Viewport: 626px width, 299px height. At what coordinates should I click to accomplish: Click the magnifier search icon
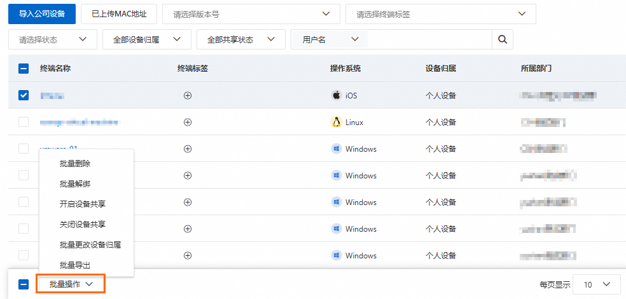(502, 39)
